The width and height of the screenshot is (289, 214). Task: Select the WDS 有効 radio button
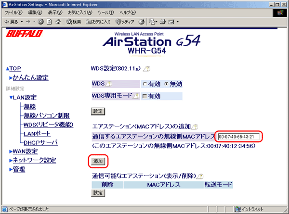pyautogui.click(x=144, y=84)
